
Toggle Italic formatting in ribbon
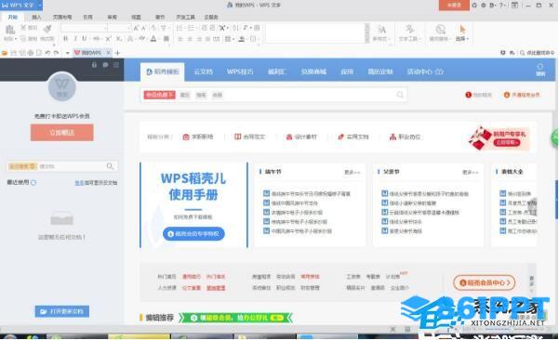75,38
